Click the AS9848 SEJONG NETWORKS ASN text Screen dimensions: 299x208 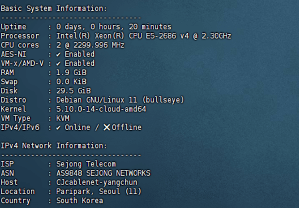[x=103, y=173]
